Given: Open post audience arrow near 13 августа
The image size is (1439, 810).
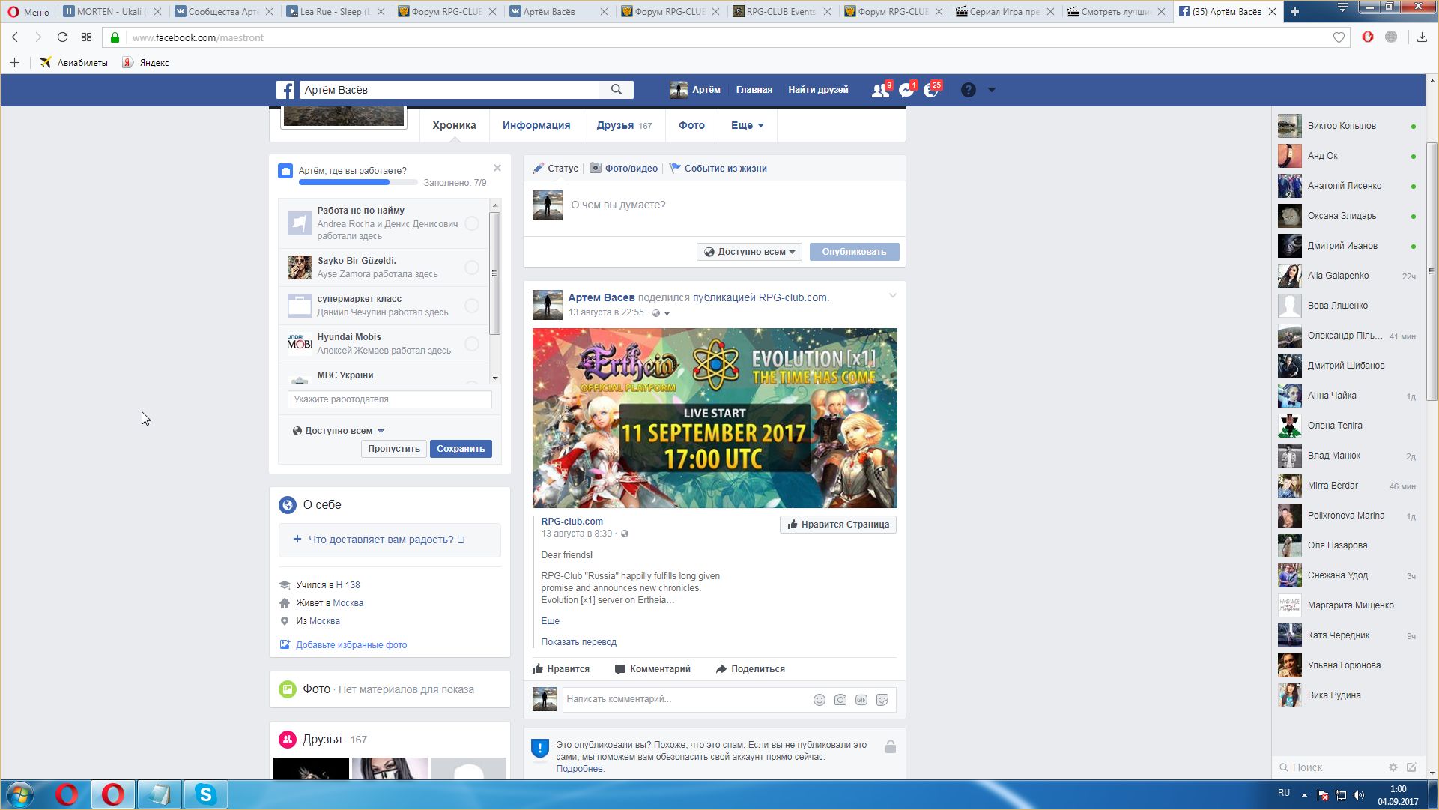Looking at the screenshot, I should (x=667, y=313).
